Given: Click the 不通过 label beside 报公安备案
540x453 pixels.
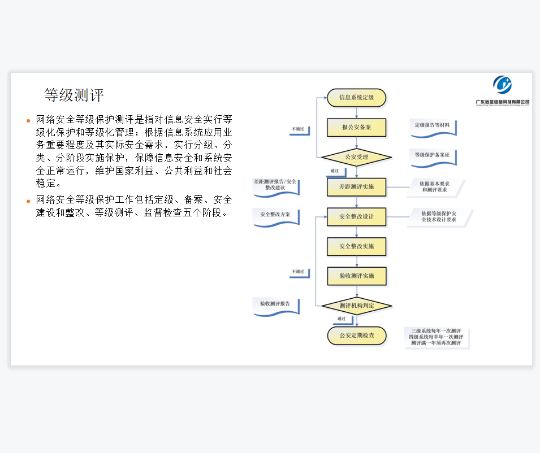Looking at the screenshot, I should [298, 129].
